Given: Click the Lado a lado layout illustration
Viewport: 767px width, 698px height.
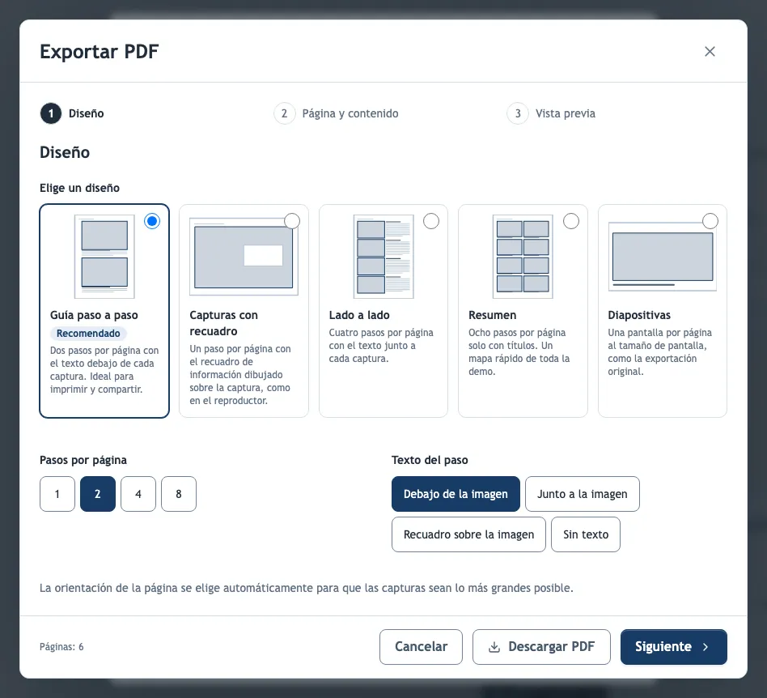Looking at the screenshot, I should pos(383,257).
